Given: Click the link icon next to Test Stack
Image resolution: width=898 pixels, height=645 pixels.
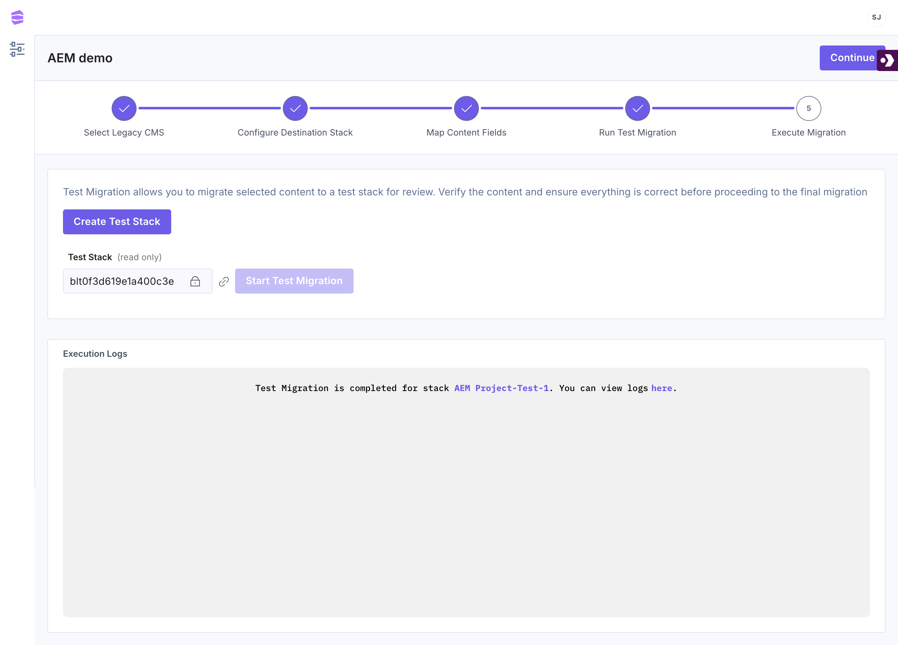Looking at the screenshot, I should click(224, 281).
